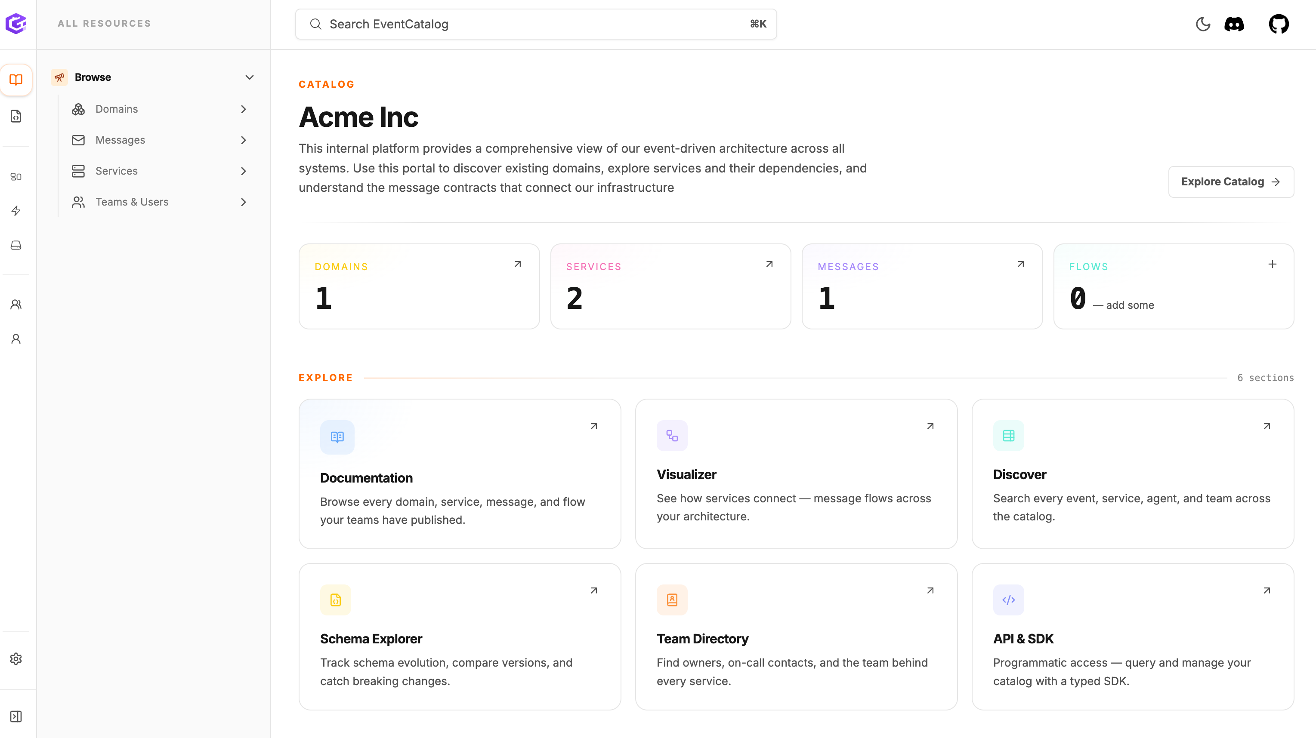This screenshot has width=1316, height=738.
Task: Click the Services server icon in the sidebar
Action: [x=78, y=171]
